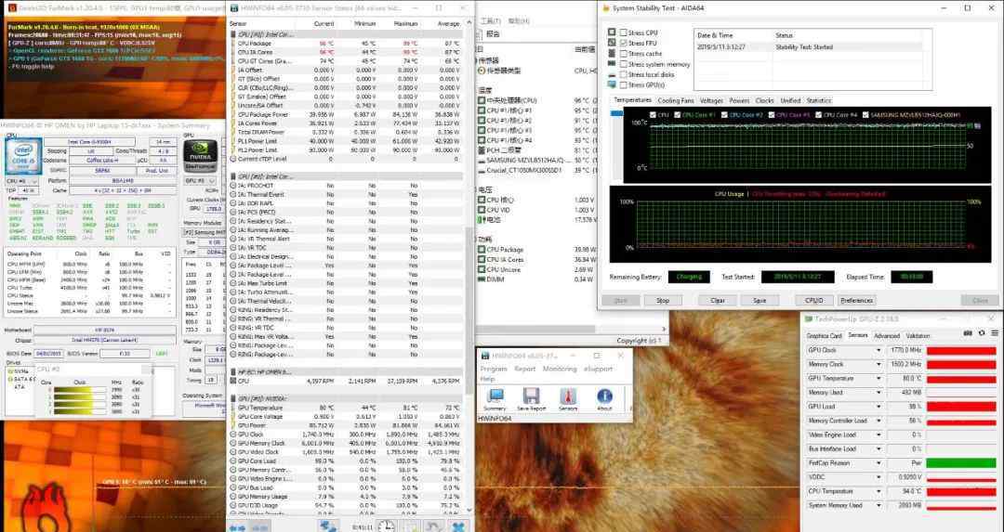Image resolution: width=1004 pixels, height=532 pixels.
Task: Enable the Stress CPU checkbox
Action: click(623, 32)
